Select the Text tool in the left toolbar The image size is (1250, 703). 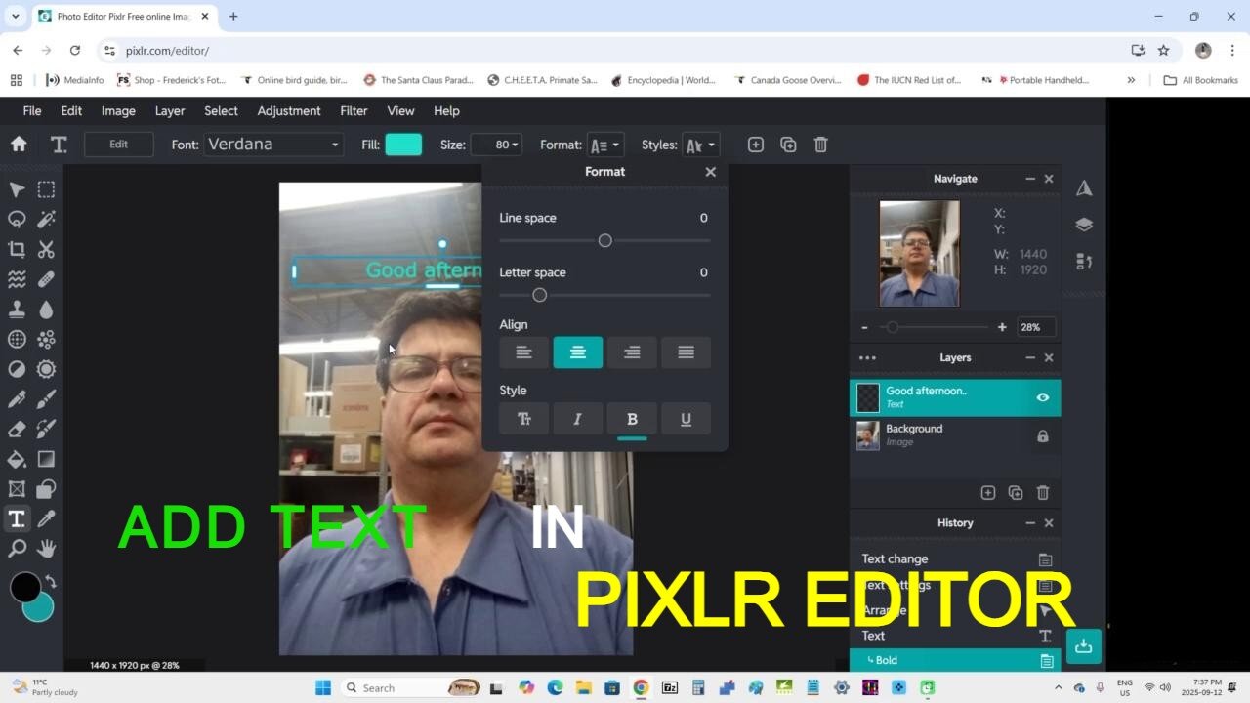17,518
